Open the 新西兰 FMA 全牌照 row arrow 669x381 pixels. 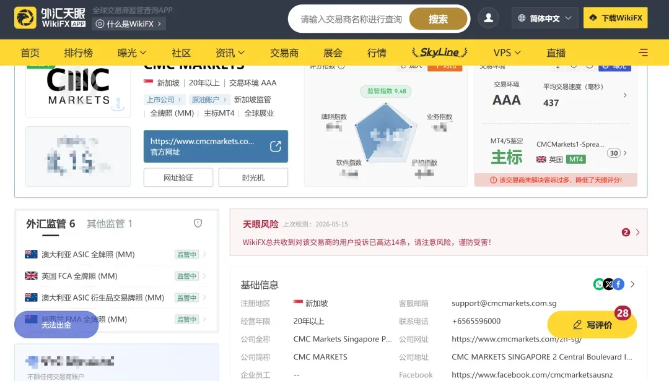point(204,319)
